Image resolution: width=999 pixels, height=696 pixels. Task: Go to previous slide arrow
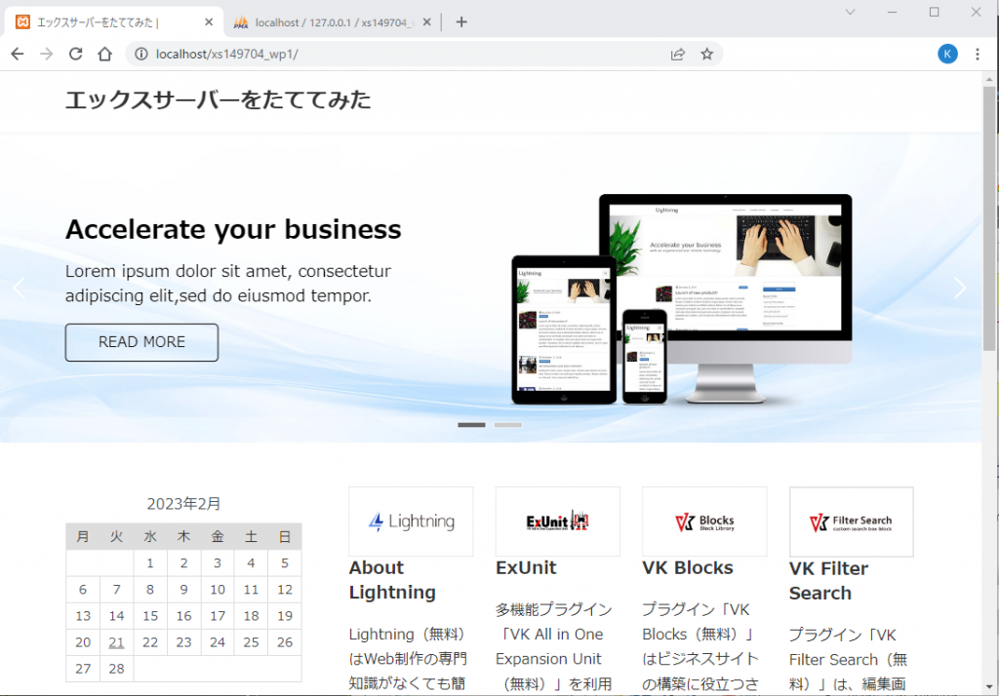pyautogui.click(x=19, y=288)
